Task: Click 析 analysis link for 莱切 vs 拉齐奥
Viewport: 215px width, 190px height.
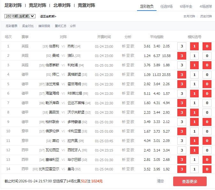Action: [x=124, y=141]
